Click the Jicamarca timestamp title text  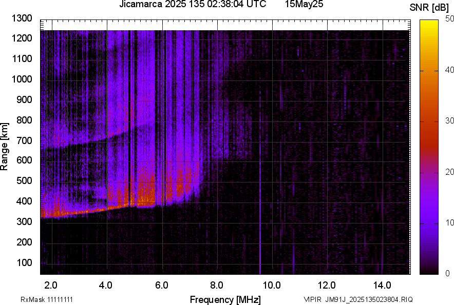(x=192, y=5)
